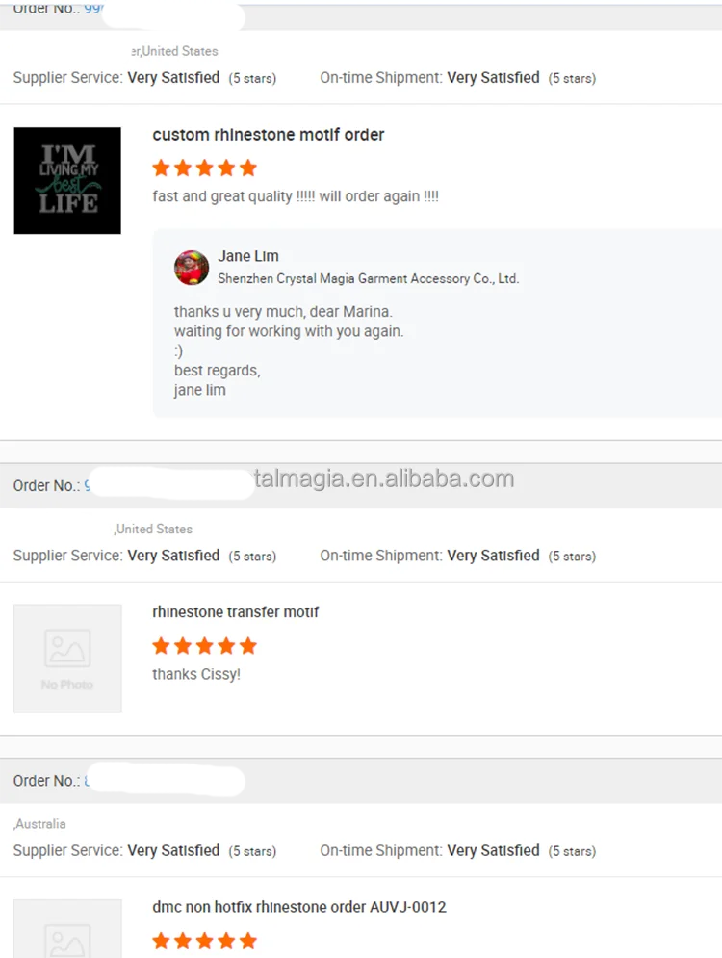Click the blue order number at the top
This screenshot has width=722, height=958.
pos(93,9)
